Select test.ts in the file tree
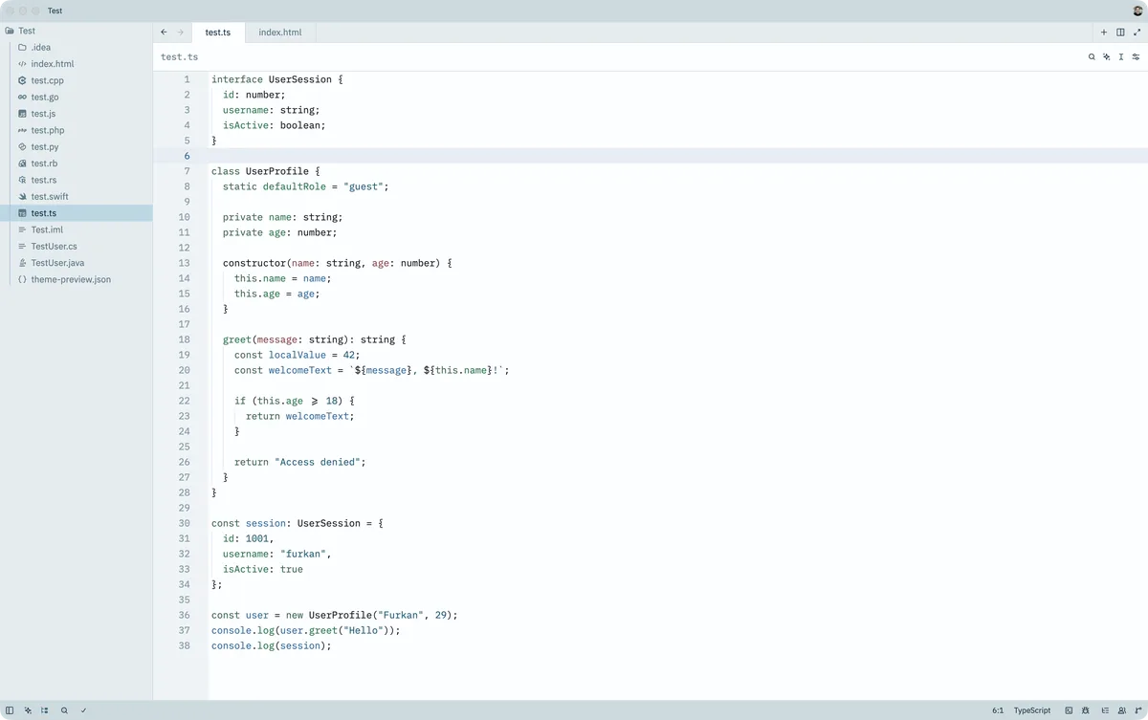The image size is (1148, 720). point(77,213)
